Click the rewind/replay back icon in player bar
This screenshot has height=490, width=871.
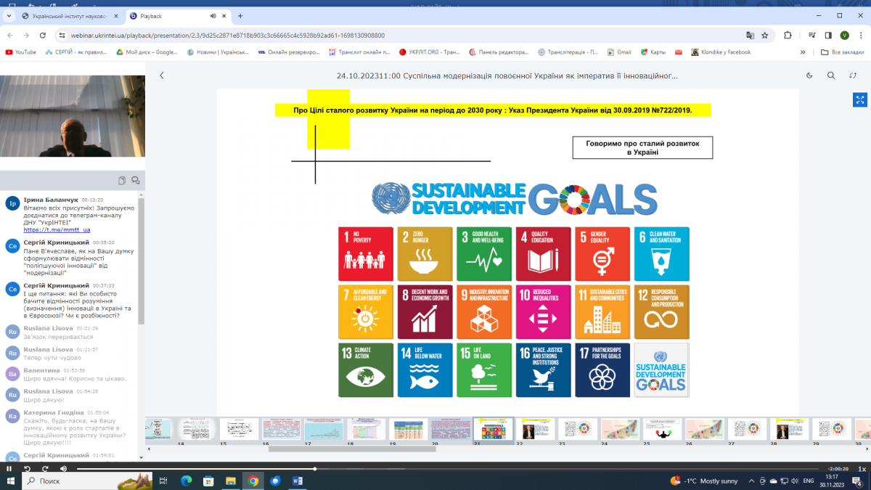coord(27,469)
